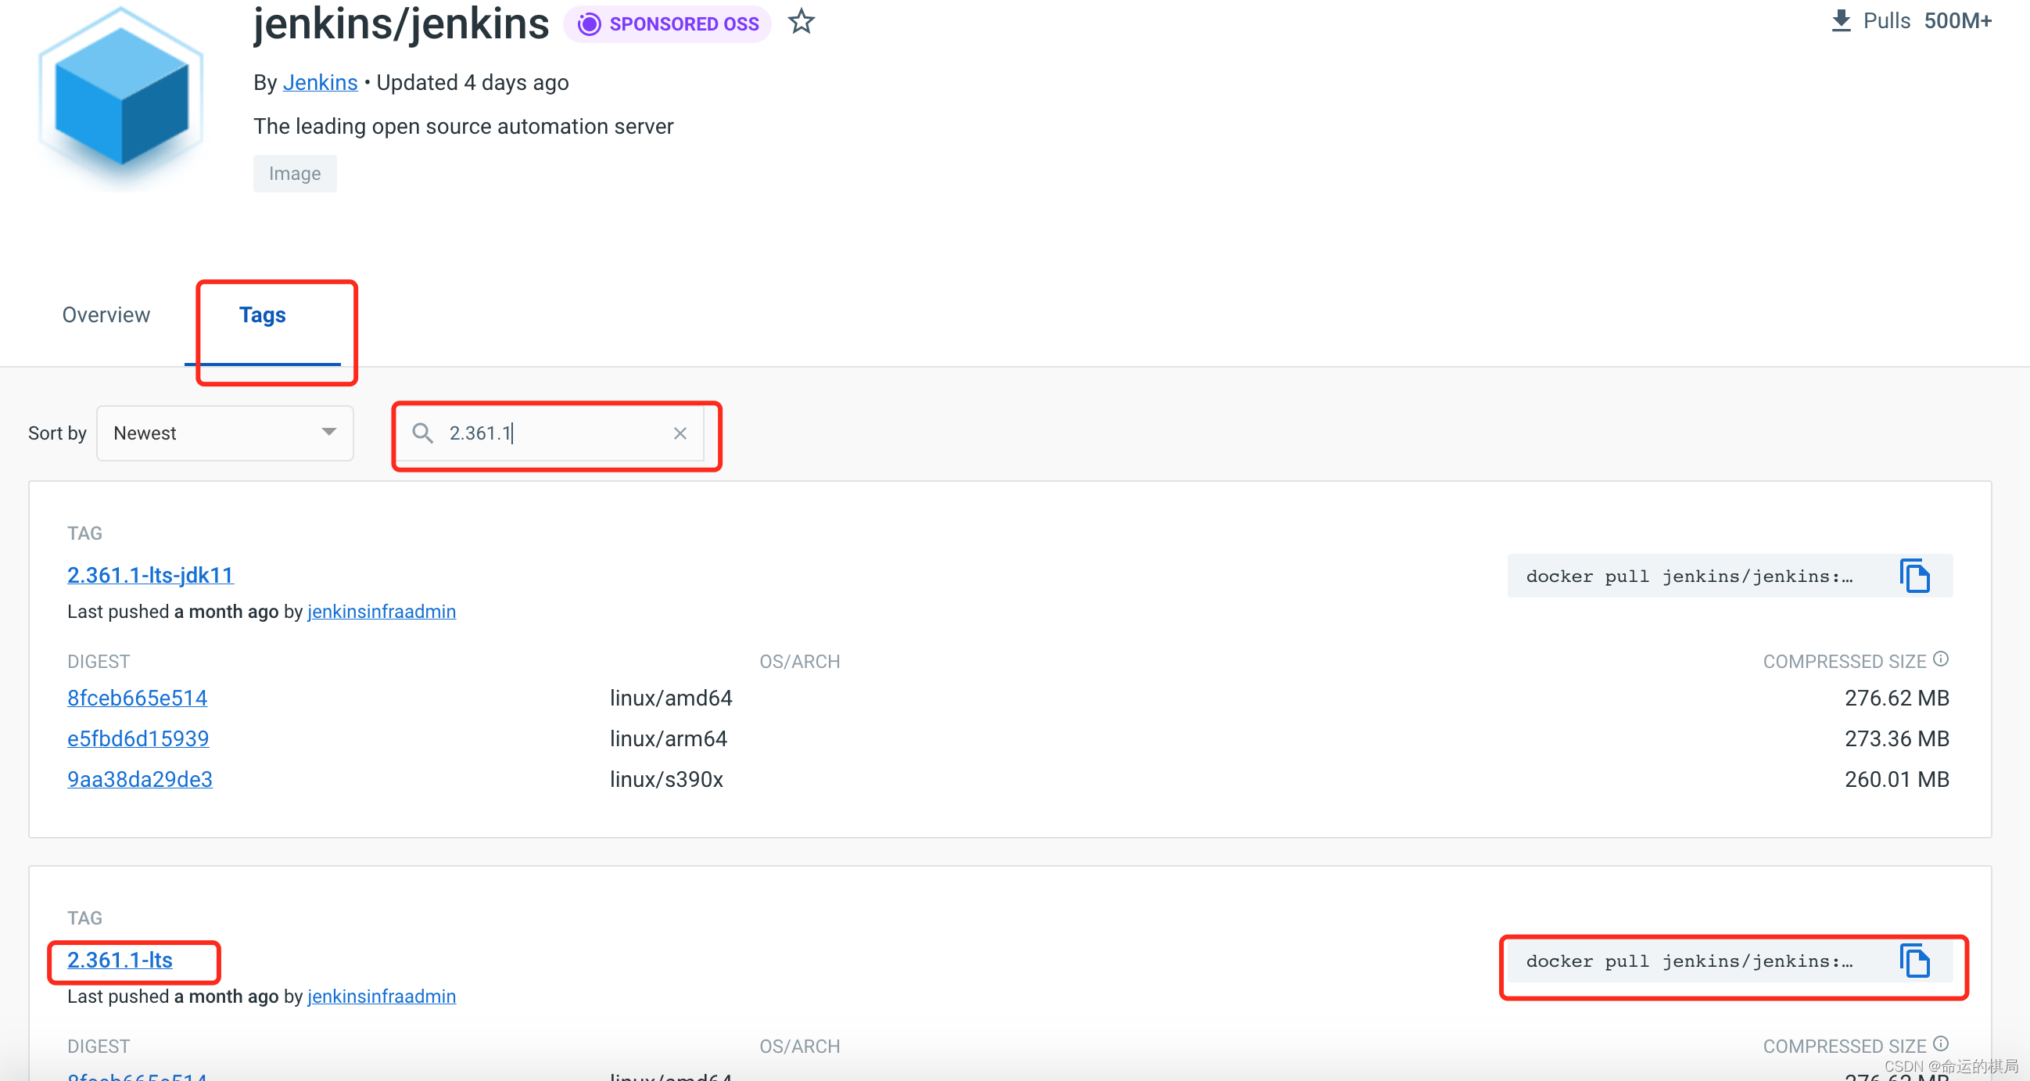Click the compressed size info icon in the first tag card
The image size is (2030, 1081).
(x=1941, y=659)
